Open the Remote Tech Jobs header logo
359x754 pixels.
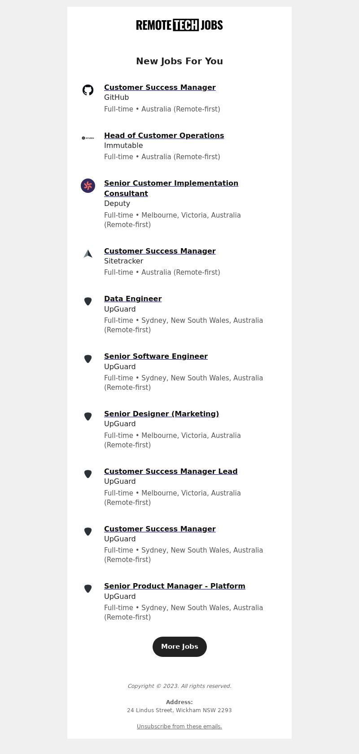click(x=179, y=25)
